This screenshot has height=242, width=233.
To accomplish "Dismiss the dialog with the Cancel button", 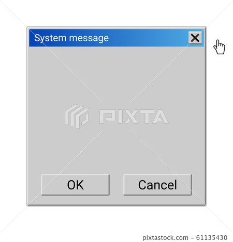I will point(157,185).
